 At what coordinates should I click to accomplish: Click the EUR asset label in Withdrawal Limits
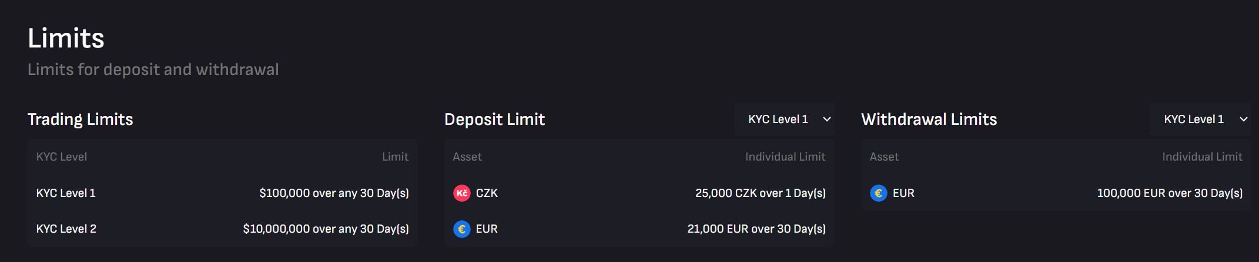pos(903,193)
